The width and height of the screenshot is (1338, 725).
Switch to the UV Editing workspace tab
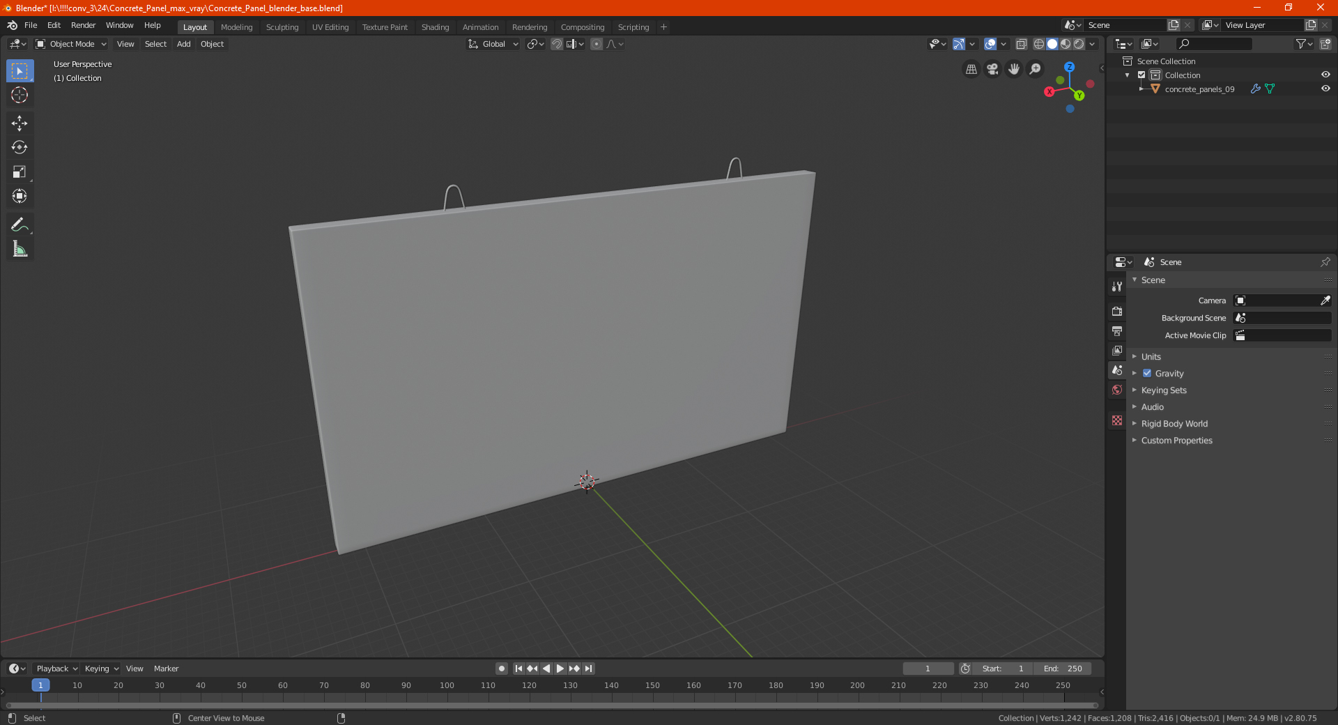point(330,27)
